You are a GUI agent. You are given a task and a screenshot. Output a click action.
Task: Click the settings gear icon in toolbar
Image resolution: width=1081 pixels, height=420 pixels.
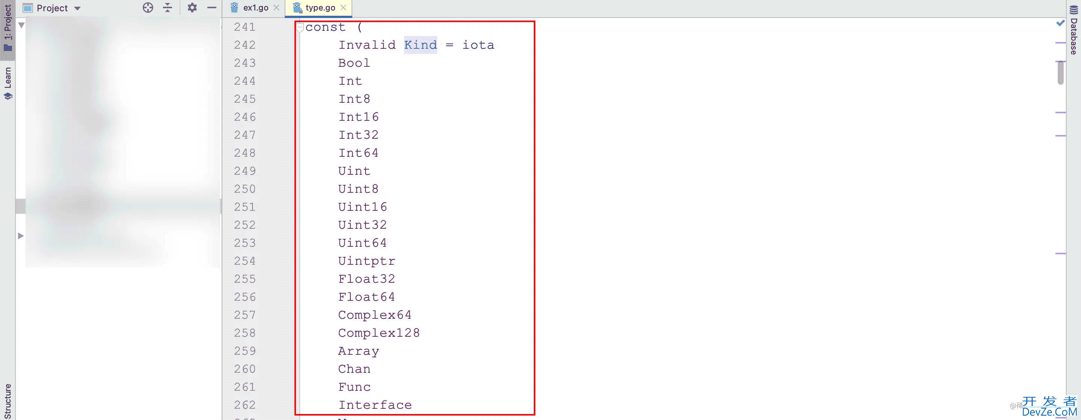pos(192,7)
